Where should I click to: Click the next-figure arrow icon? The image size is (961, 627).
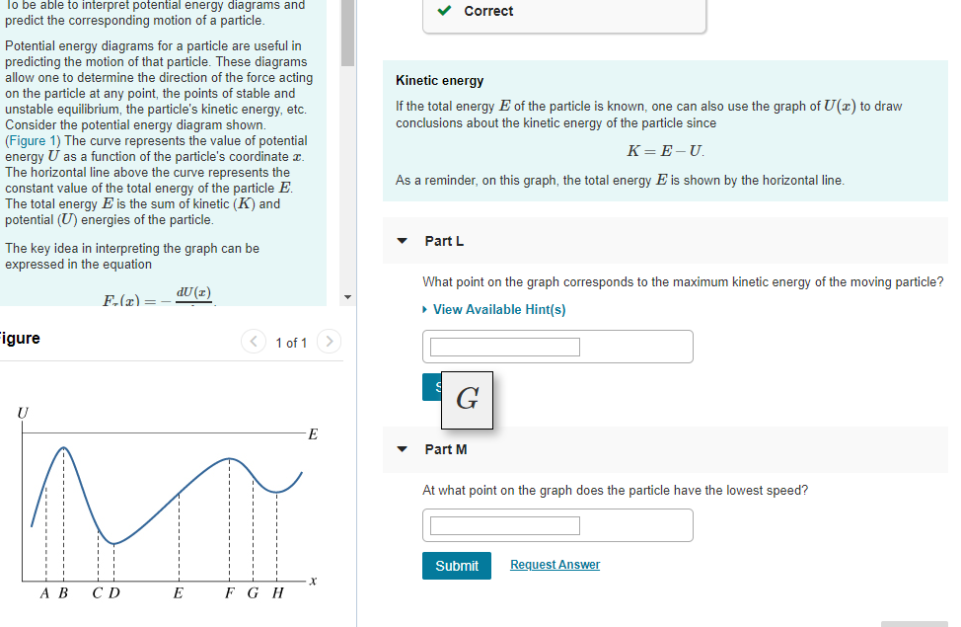pos(329,341)
